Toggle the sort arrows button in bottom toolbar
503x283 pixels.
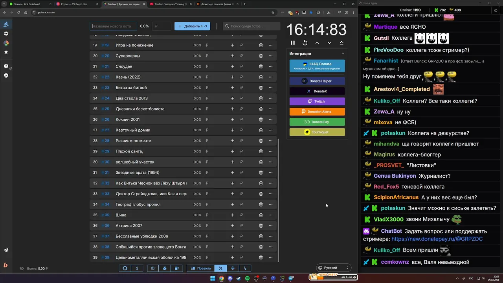tap(245, 268)
